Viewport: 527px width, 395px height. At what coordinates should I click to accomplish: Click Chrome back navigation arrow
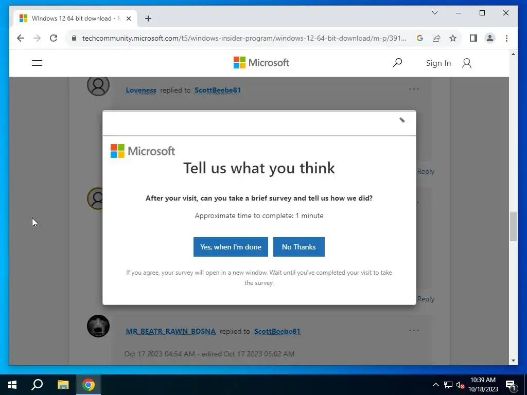(21, 38)
